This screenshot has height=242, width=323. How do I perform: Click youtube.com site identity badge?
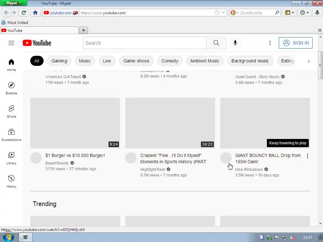[61, 13]
